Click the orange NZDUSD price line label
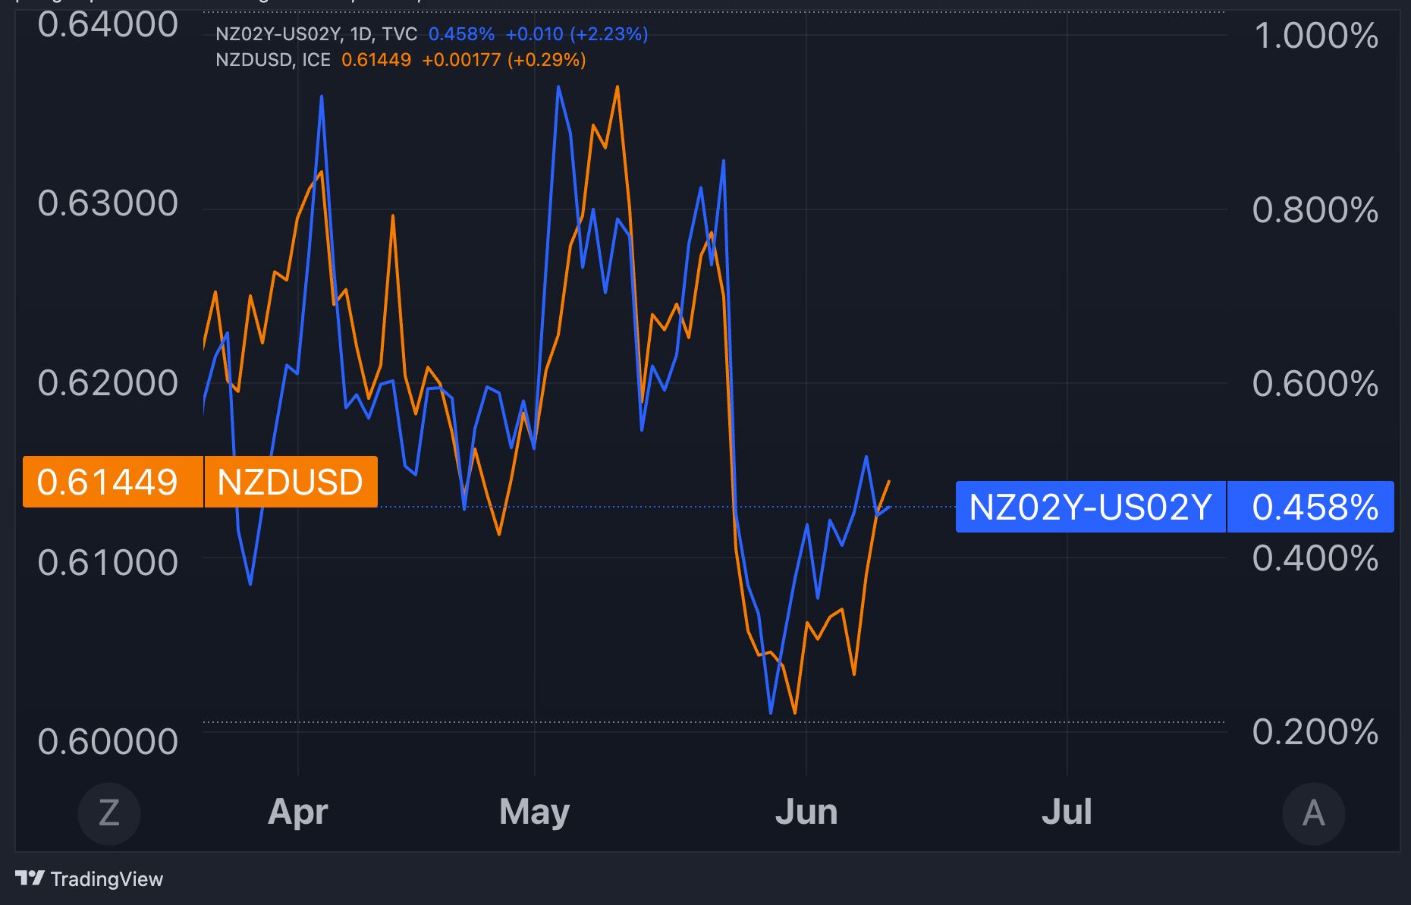Screen dimensions: 1411x905 coord(291,482)
